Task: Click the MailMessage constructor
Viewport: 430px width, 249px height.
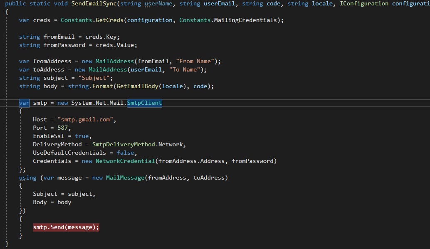Action: click(x=125, y=178)
